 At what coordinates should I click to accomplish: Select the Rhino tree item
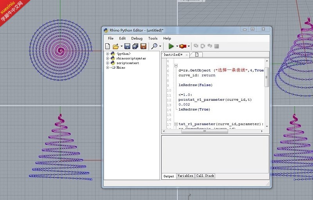(121, 68)
